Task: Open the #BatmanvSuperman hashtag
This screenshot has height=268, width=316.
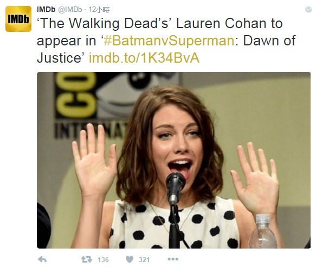Action: tap(169, 41)
